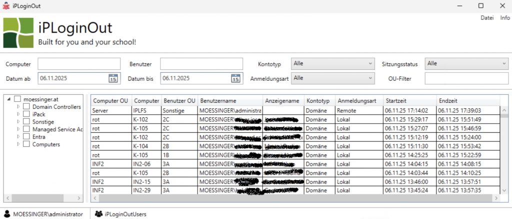
Task: Click the user icon in status bar
Action: (7, 214)
